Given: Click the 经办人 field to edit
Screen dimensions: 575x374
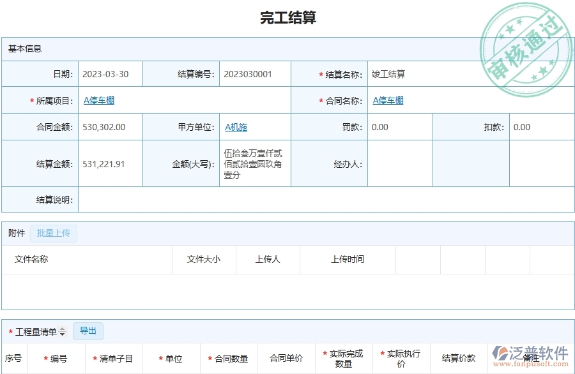Looking at the screenshot, I should [x=399, y=163].
